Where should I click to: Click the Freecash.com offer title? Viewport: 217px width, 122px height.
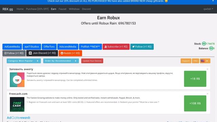click(x=18, y=94)
